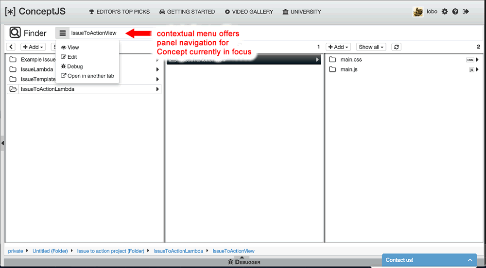Expand the Contact us chevron
This screenshot has height=268, width=486.
click(x=470, y=260)
